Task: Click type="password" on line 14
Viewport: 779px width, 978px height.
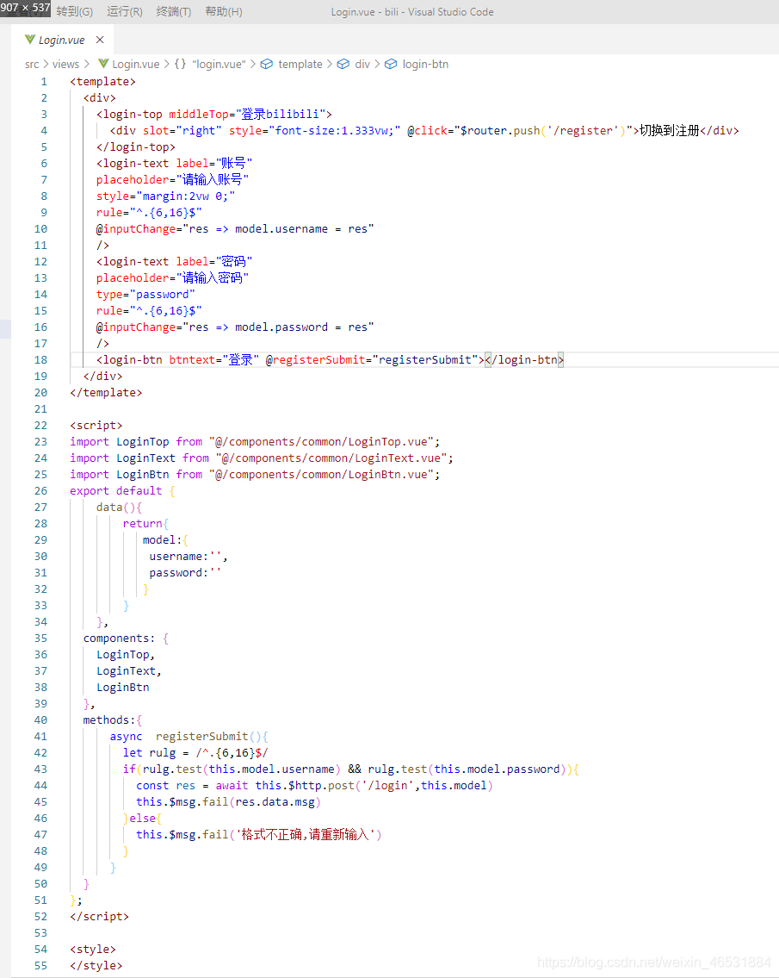Action: tap(145, 295)
